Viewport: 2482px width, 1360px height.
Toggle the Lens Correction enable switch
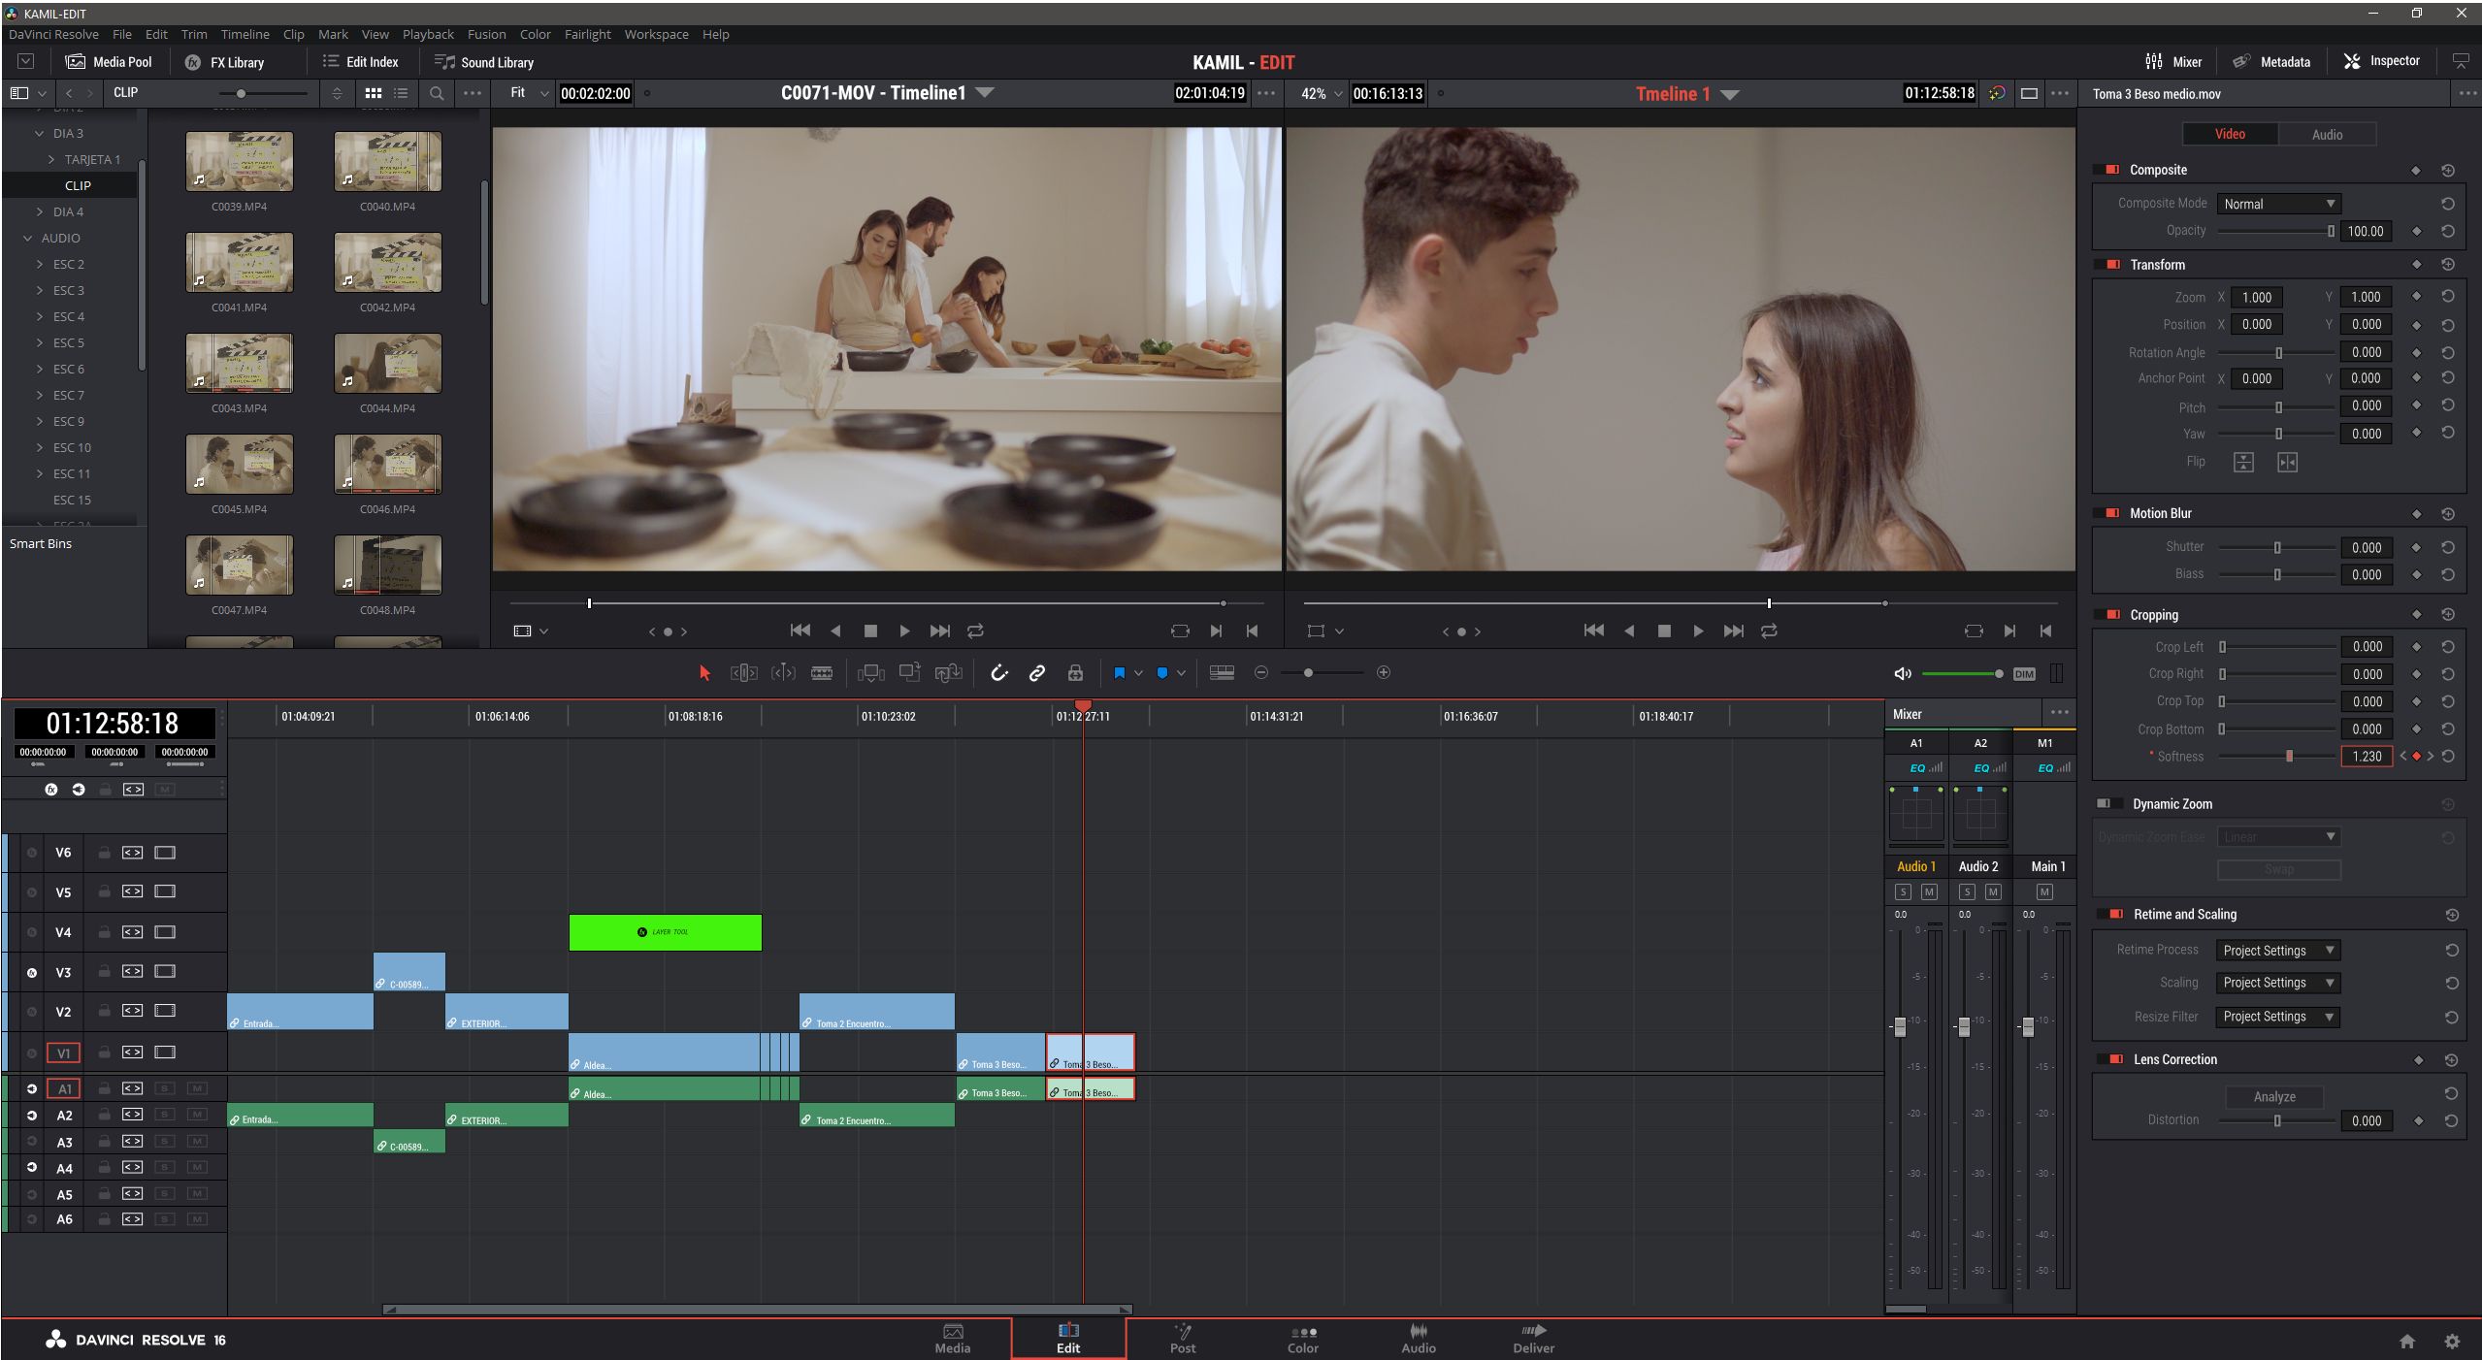[2110, 1059]
